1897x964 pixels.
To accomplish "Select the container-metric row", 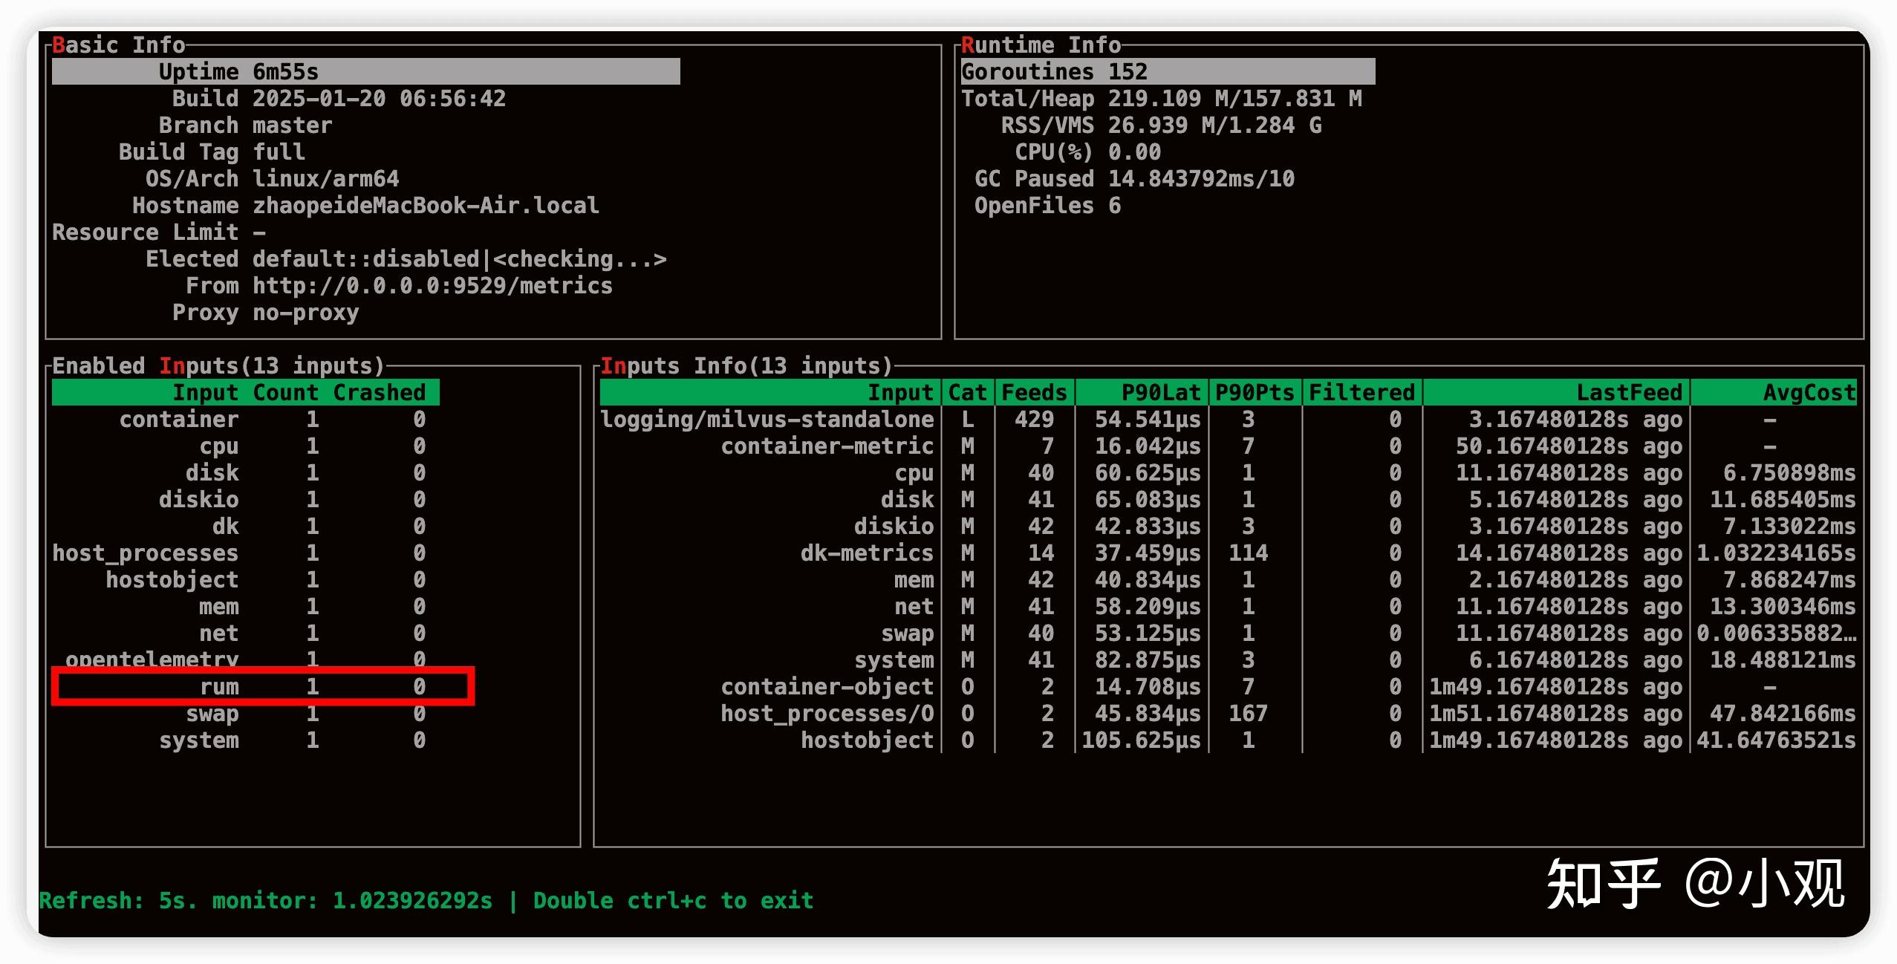I will click(x=827, y=446).
